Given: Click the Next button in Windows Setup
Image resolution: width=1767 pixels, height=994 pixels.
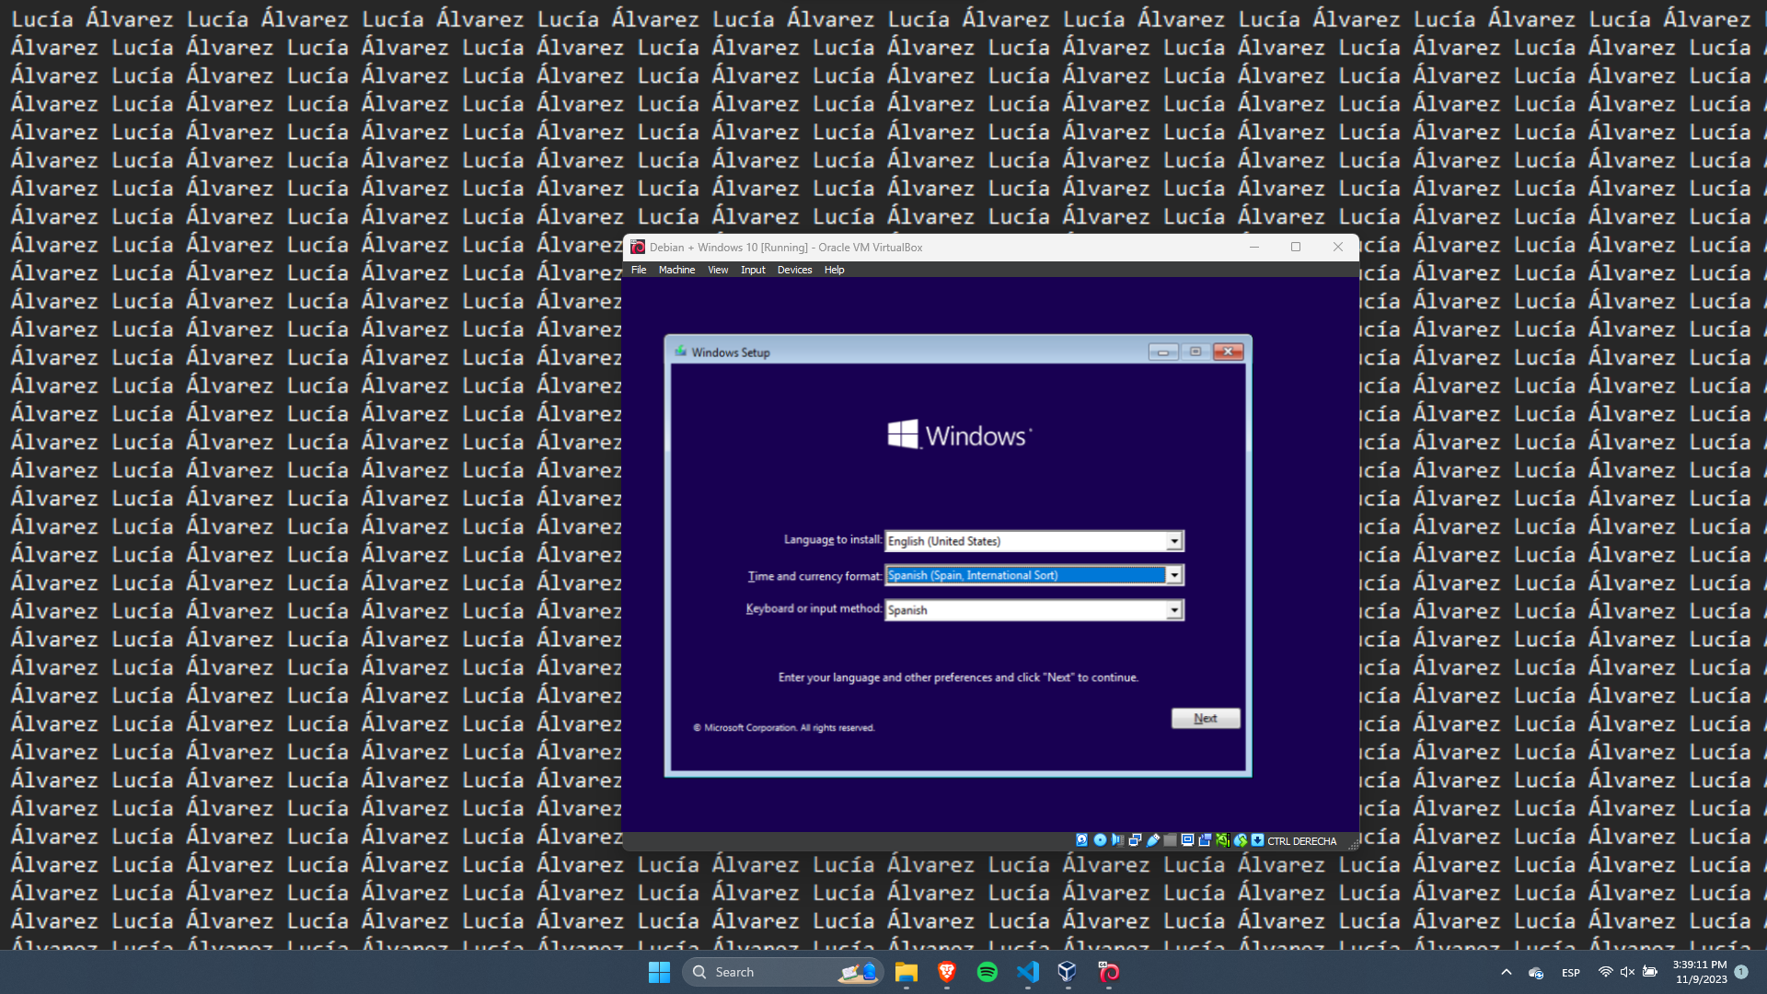Looking at the screenshot, I should point(1206,718).
